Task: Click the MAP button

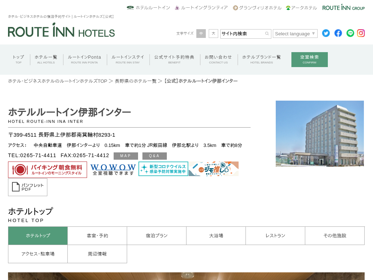Action: (126, 156)
